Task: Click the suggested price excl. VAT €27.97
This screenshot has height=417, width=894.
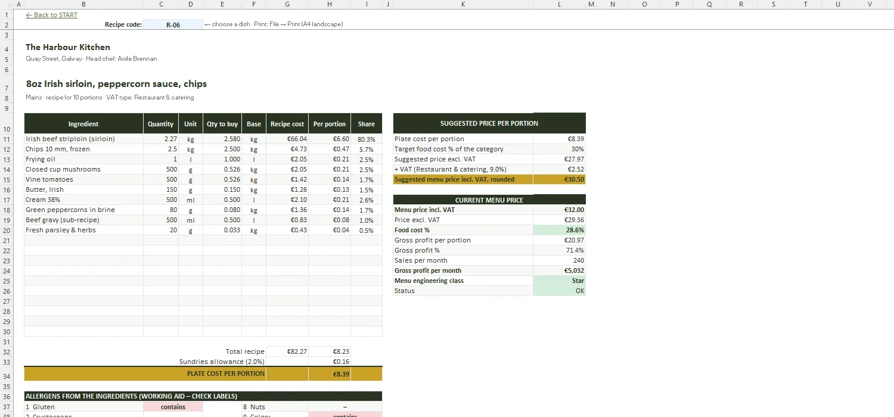Action: point(560,159)
